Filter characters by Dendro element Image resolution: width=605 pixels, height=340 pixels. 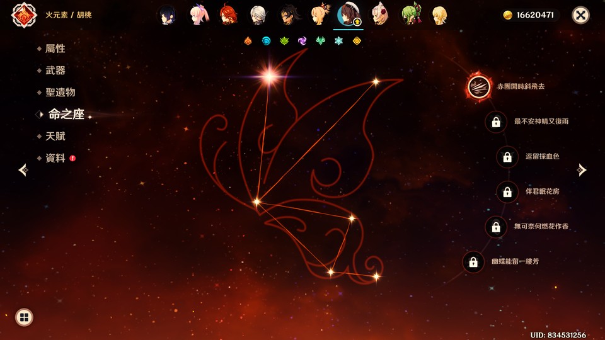tap(284, 41)
